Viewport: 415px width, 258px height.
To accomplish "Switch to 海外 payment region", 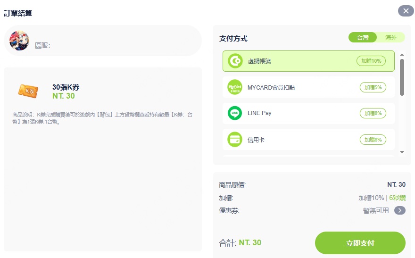I will (x=390, y=38).
